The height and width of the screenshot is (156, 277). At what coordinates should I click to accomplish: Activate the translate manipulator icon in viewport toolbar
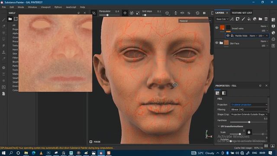click(125, 13)
